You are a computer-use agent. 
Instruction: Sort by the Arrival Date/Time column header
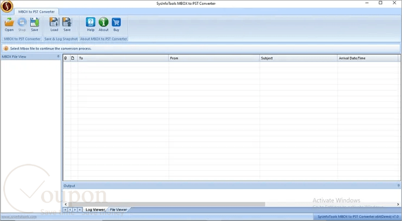pyautogui.click(x=368, y=58)
